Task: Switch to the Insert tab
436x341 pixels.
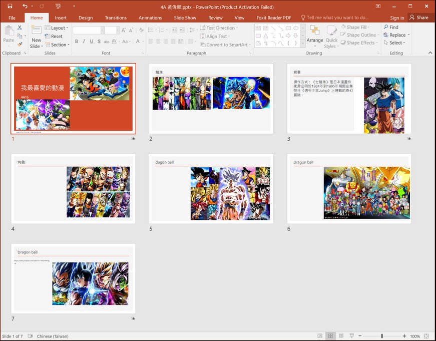Action: point(61,18)
